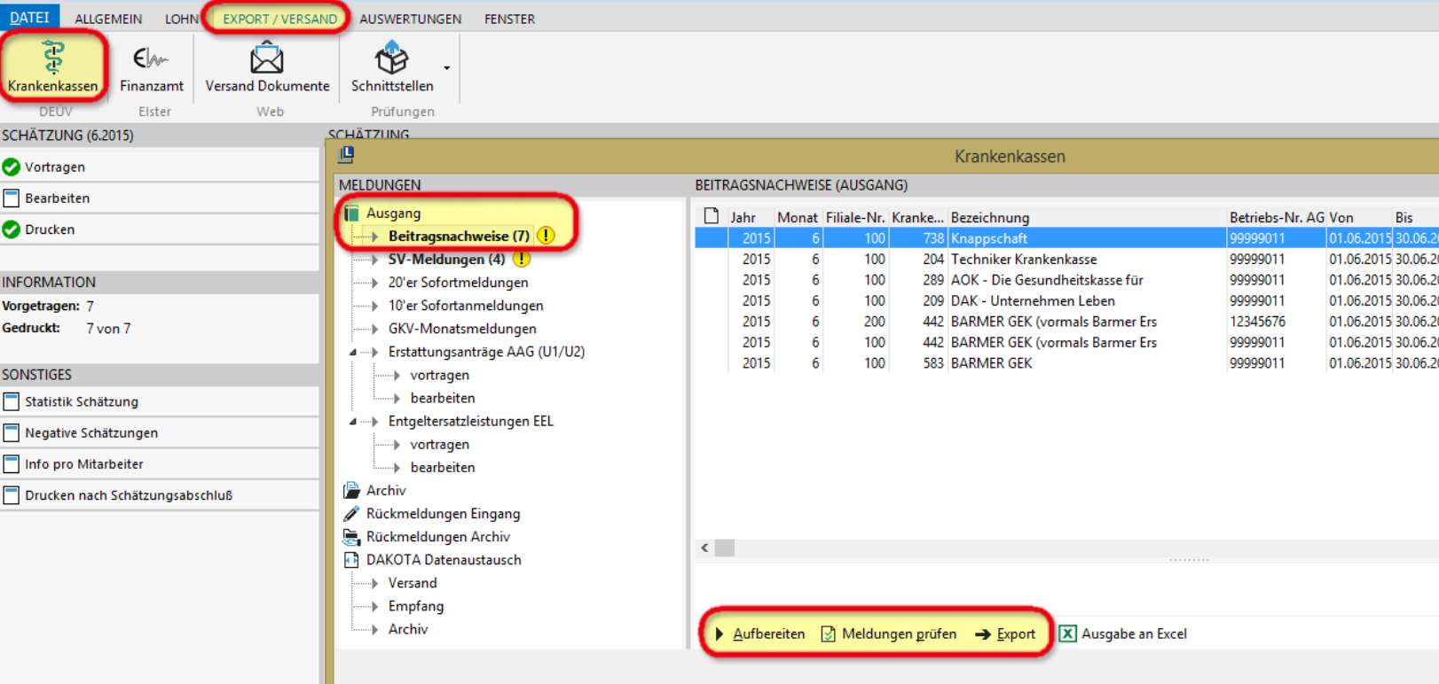Click the horizontal scrollbar left arrow
This screenshot has height=684, width=1439.
click(704, 548)
